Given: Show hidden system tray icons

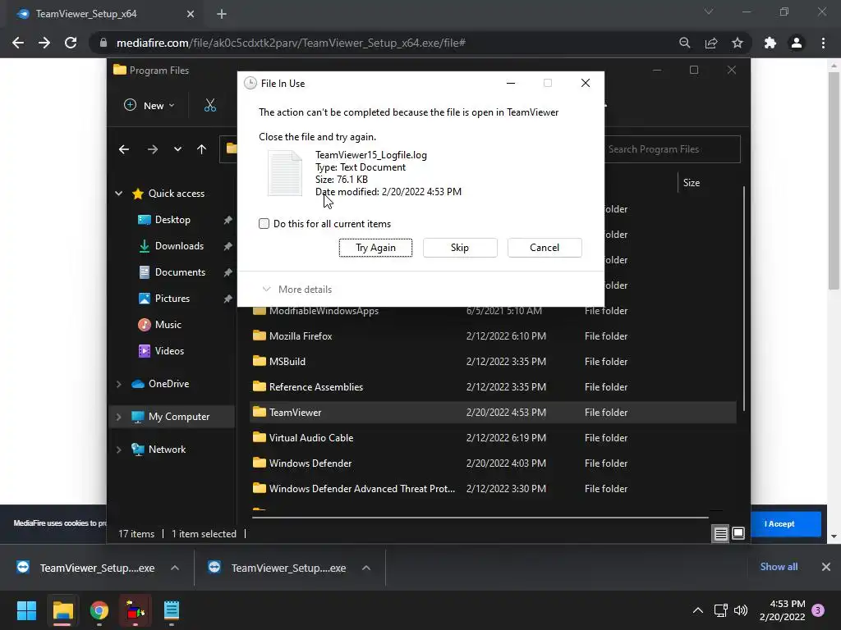Looking at the screenshot, I should click(x=698, y=610).
